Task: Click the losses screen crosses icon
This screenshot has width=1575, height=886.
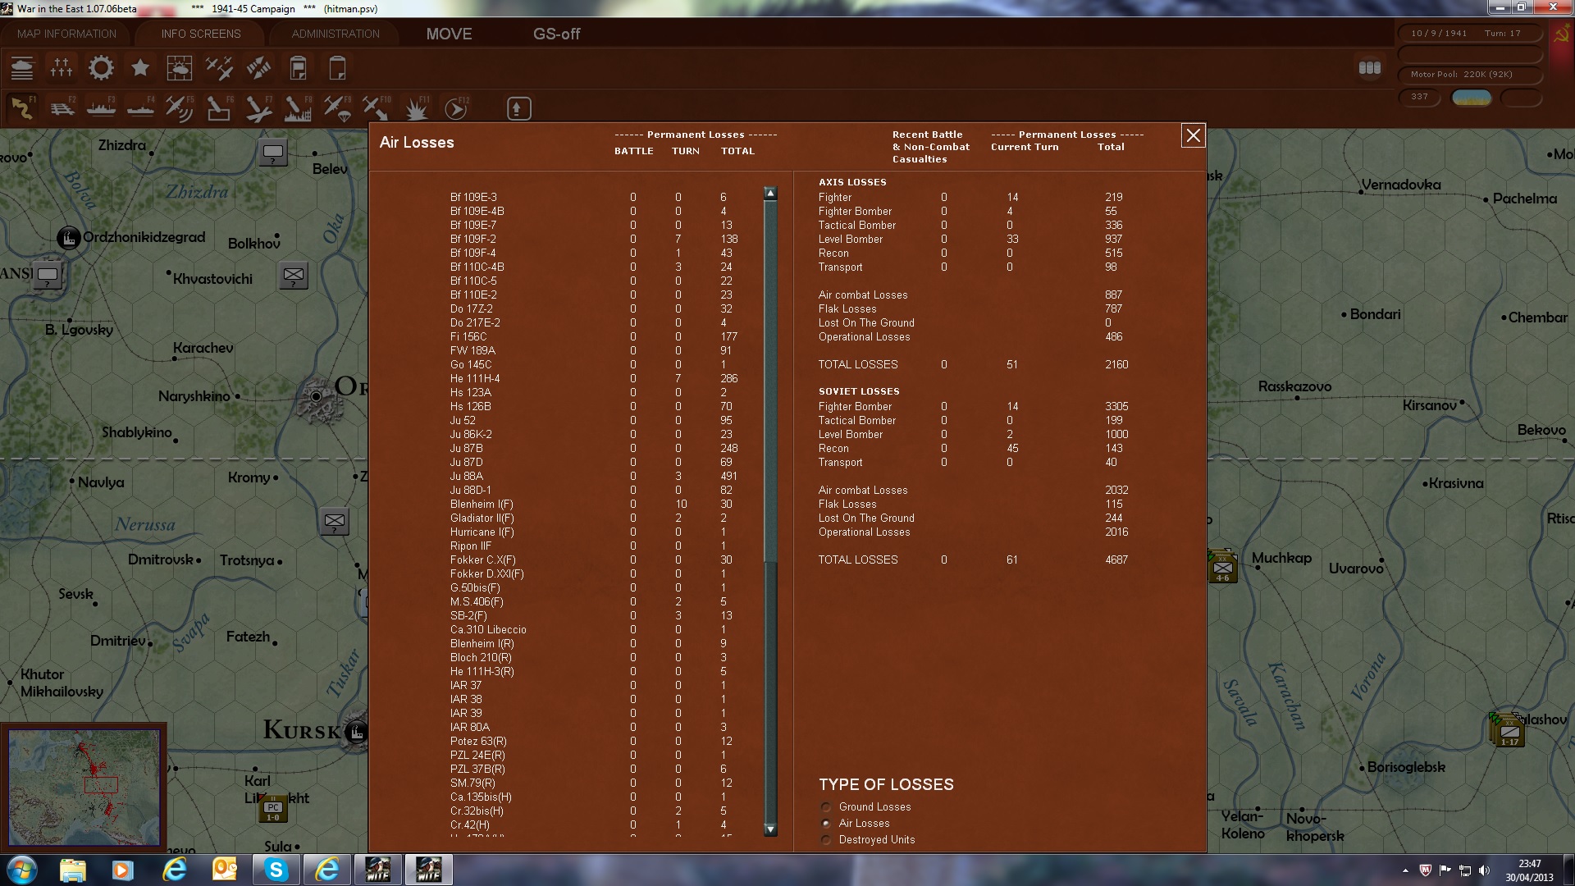Action: (x=62, y=68)
